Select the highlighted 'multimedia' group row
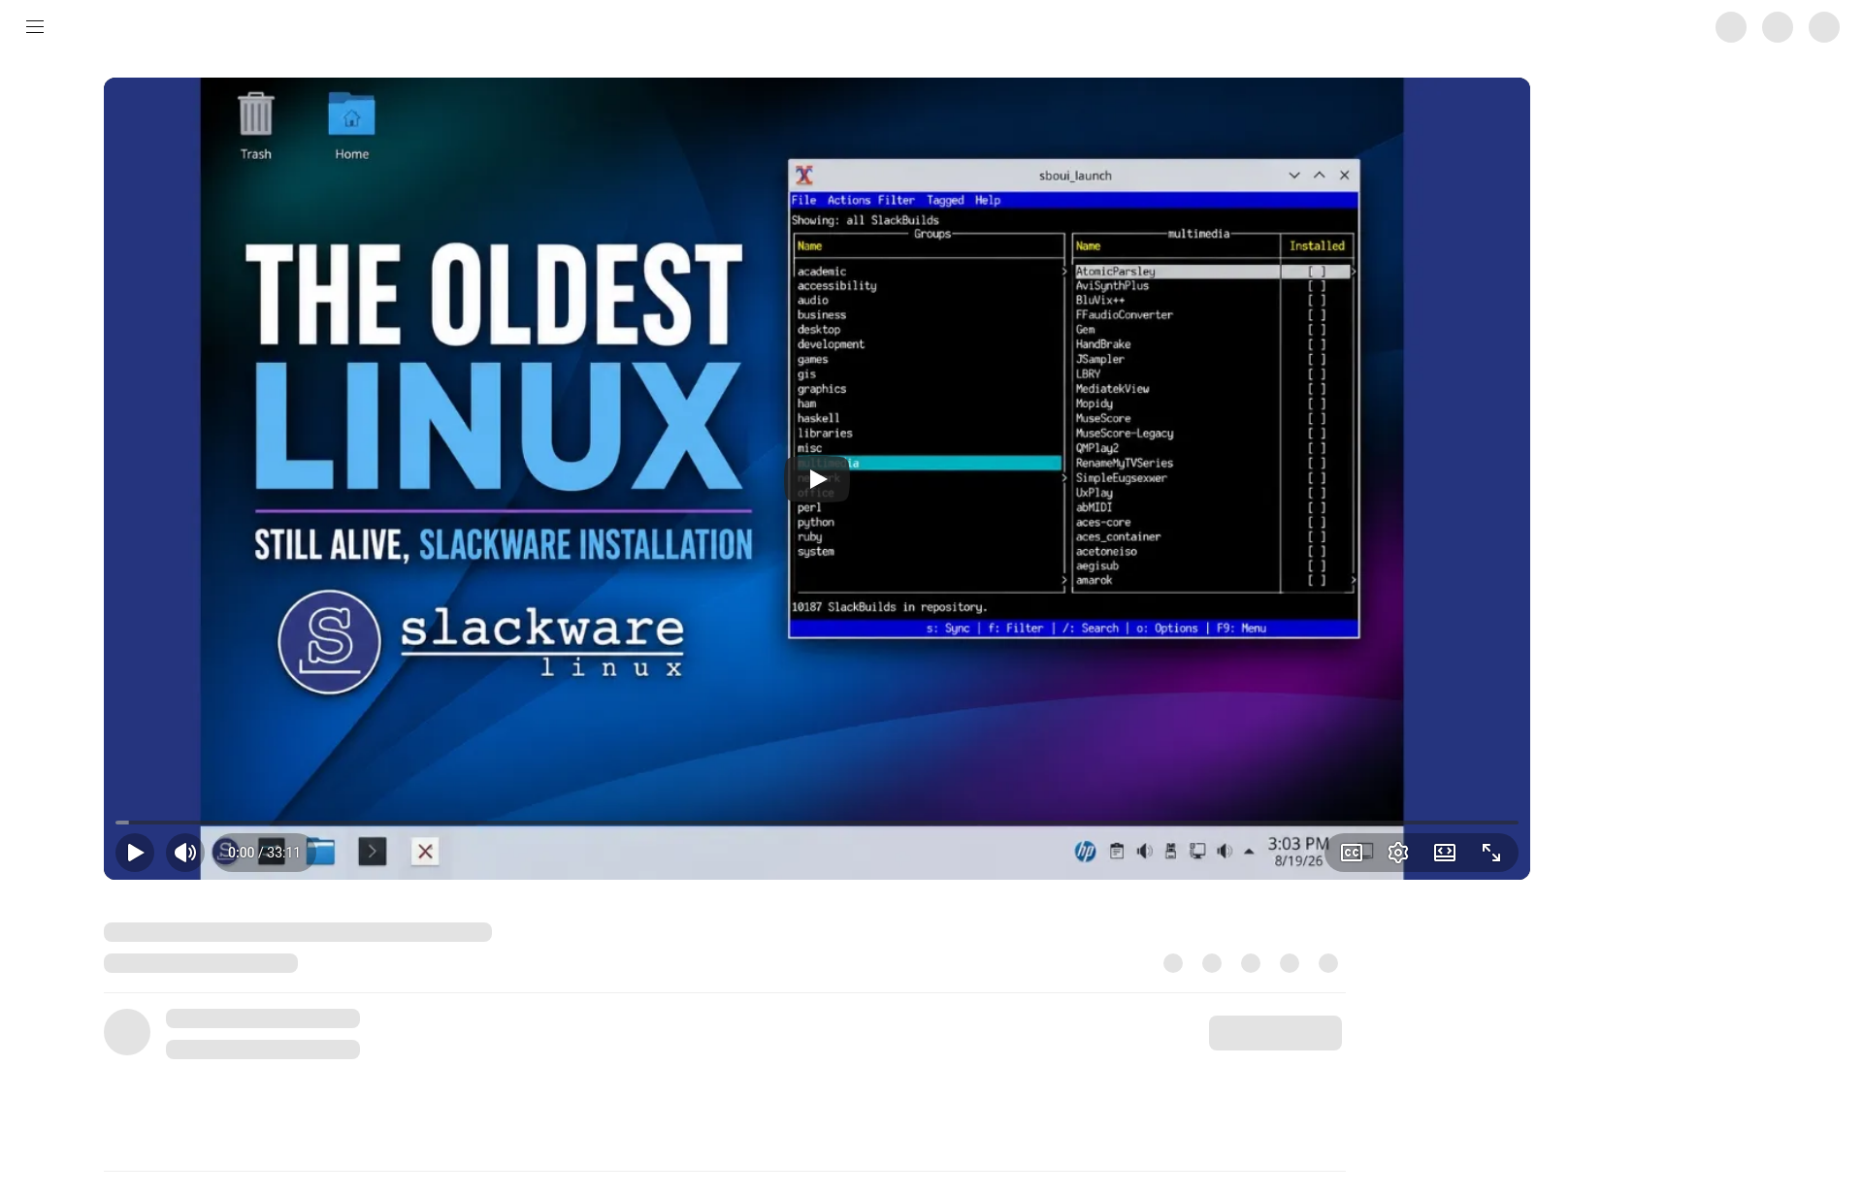This screenshot has height=1195, width=1863. point(929,464)
